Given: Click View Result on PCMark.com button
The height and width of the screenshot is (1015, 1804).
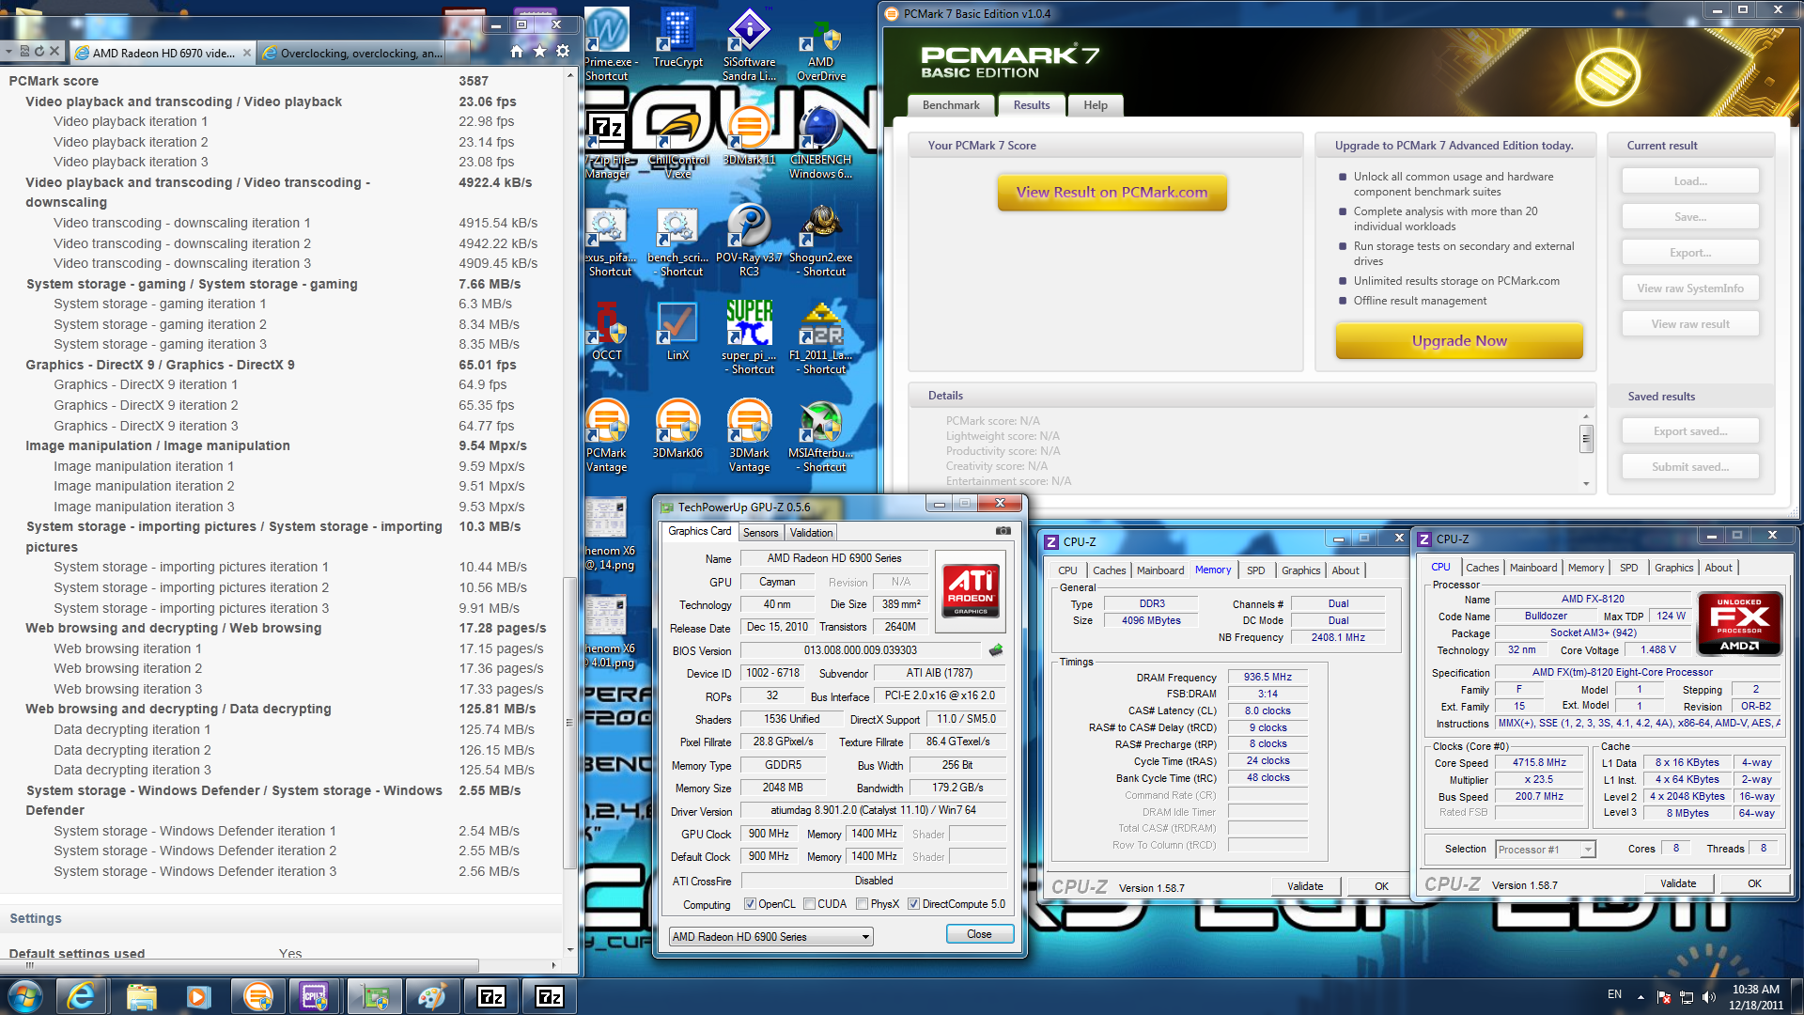Looking at the screenshot, I should 1112,192.
